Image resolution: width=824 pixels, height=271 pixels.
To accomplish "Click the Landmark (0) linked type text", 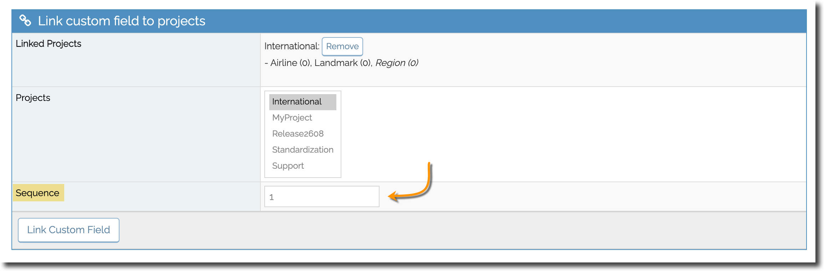I will pyautogui.click(x=344, y=63).
